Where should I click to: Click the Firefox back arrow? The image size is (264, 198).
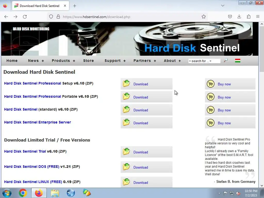[6, 17]
